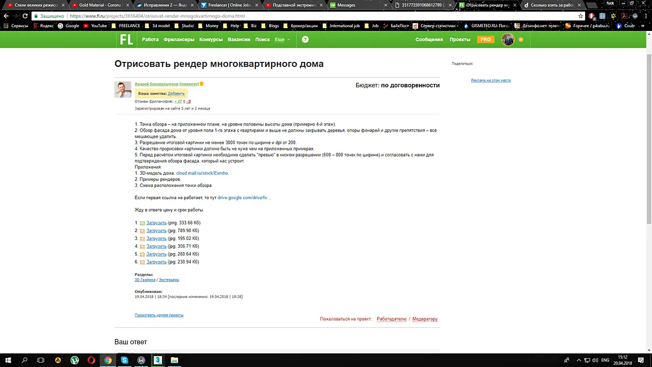Open the user avatar in header
Screen dimensions: 652x367
[x=508, y=40]
